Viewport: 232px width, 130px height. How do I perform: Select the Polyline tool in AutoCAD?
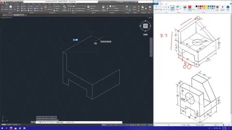pos(6,8)
